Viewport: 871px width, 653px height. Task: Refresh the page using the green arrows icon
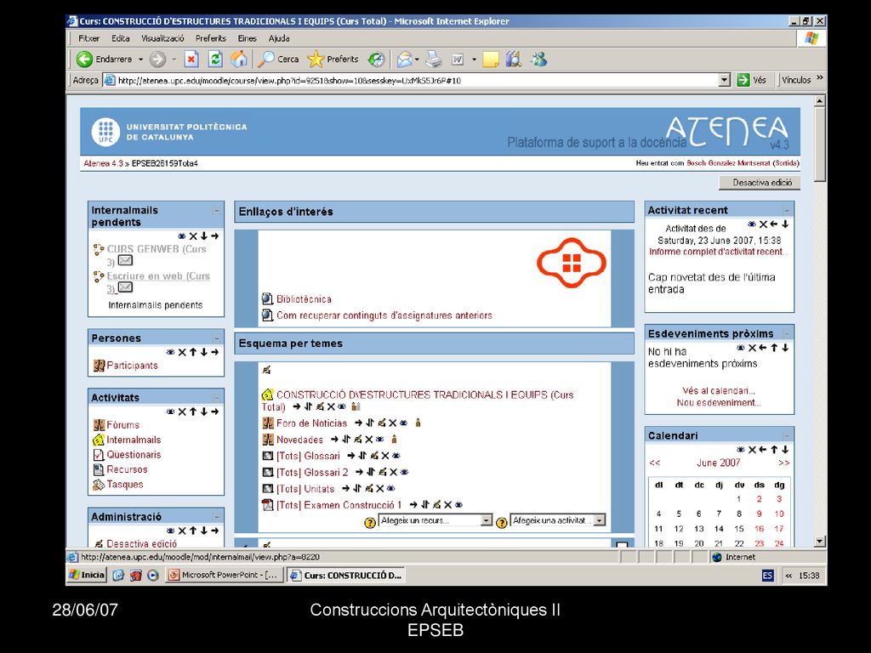215,59
